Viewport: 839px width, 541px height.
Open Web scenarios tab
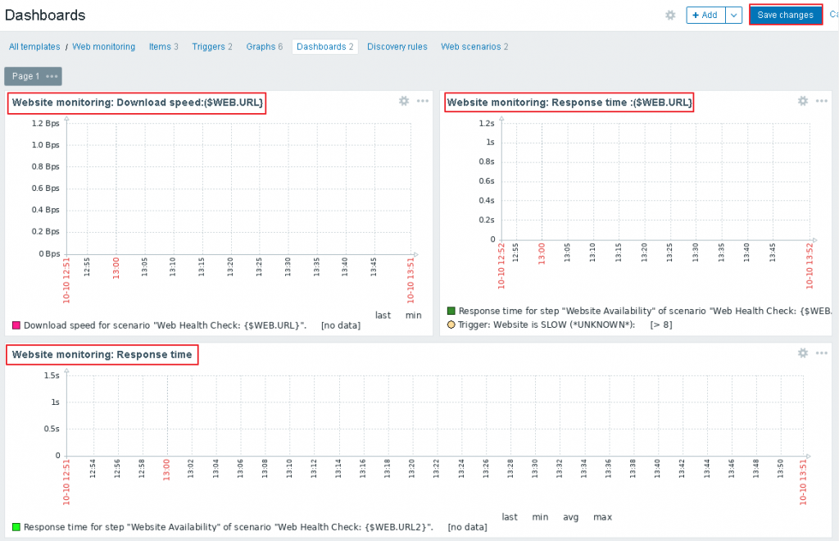click(x=474, y=47)
